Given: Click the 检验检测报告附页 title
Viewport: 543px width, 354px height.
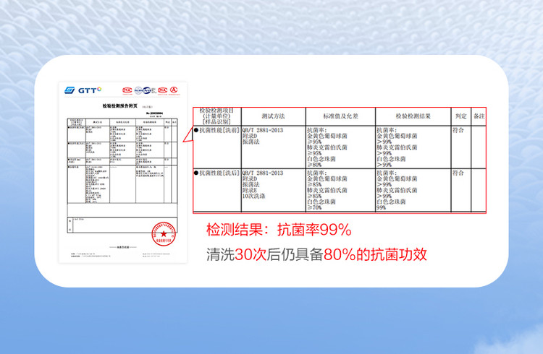Looking at the screenshot, I should coord(120,106).
